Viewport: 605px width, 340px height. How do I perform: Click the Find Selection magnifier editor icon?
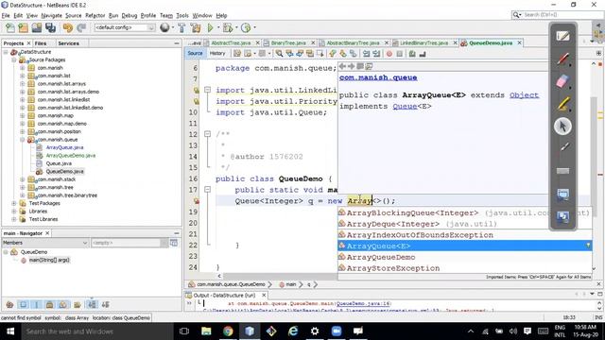tap(279, 54)
